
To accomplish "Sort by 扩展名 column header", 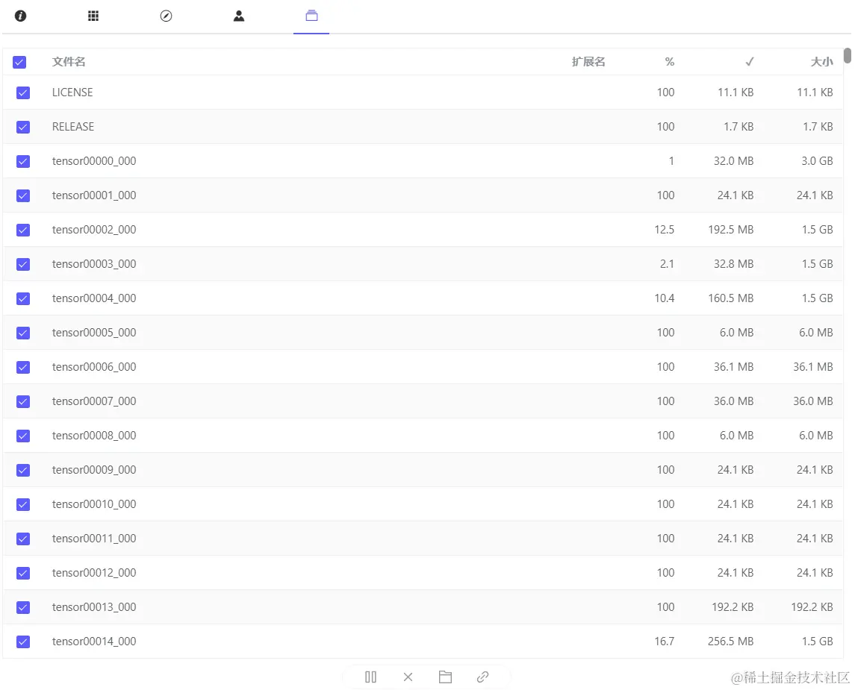I will tap(588, 61).
